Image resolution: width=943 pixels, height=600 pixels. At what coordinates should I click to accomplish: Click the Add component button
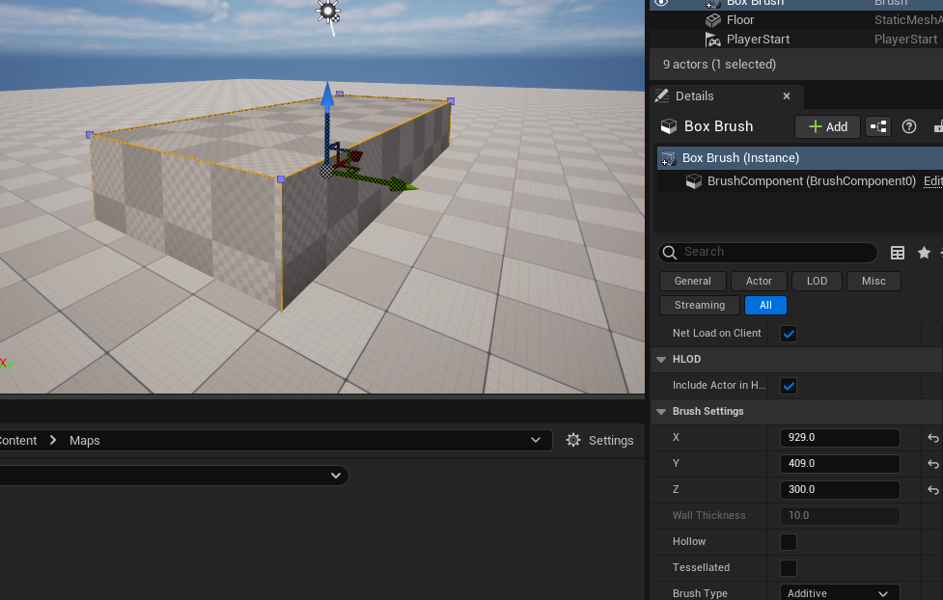(x=827, y=126)
